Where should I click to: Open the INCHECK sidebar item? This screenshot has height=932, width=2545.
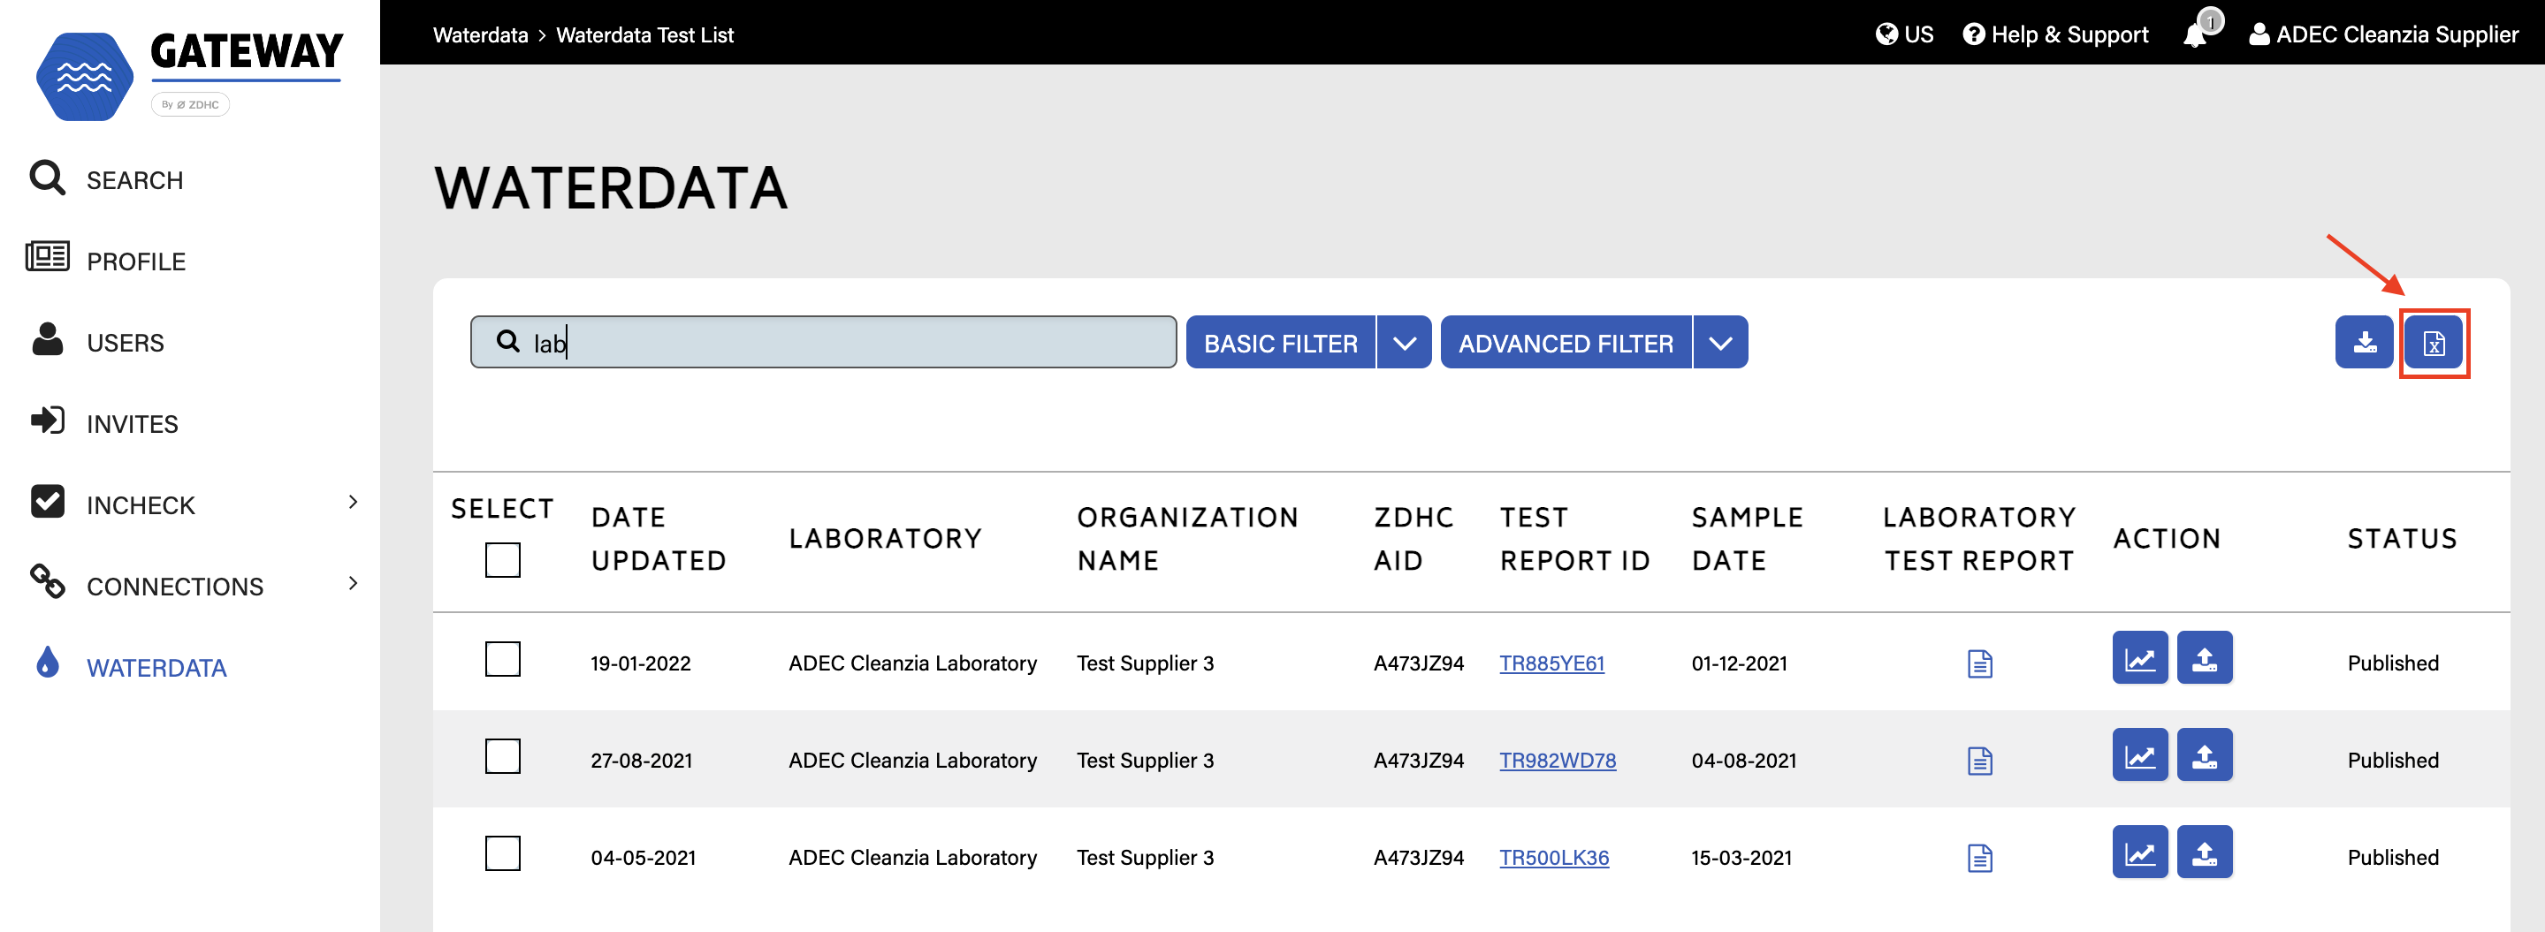141,505
